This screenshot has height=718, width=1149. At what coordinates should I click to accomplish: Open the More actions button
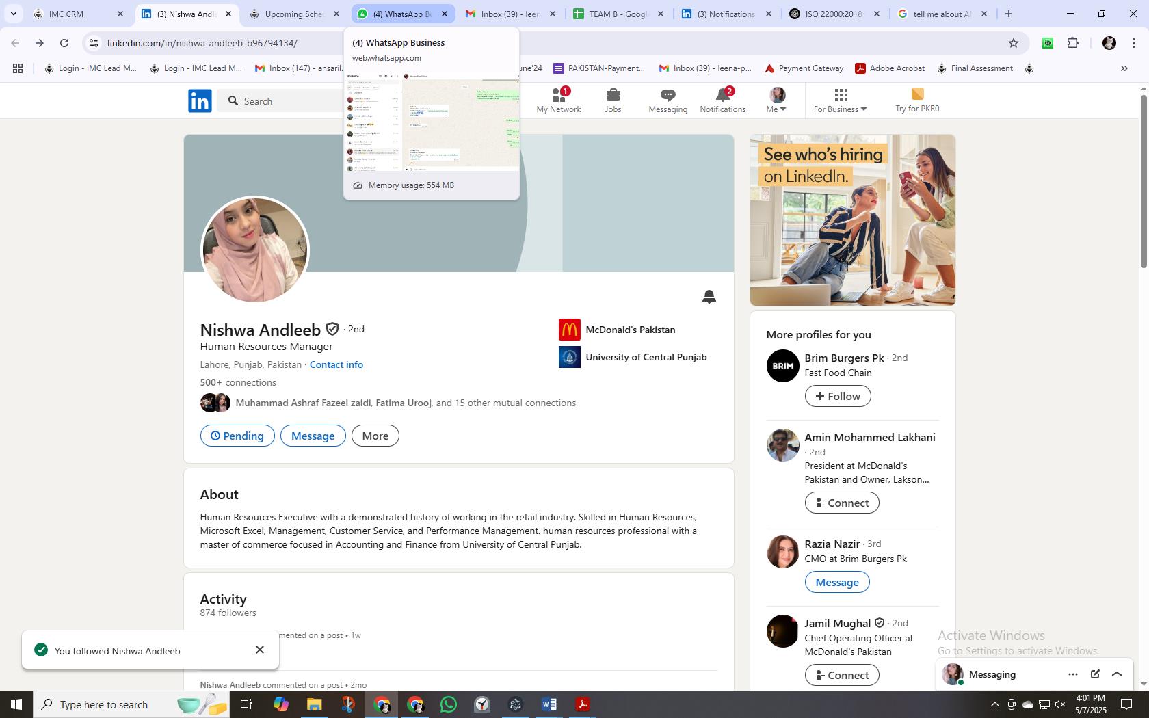click(375, 436)
